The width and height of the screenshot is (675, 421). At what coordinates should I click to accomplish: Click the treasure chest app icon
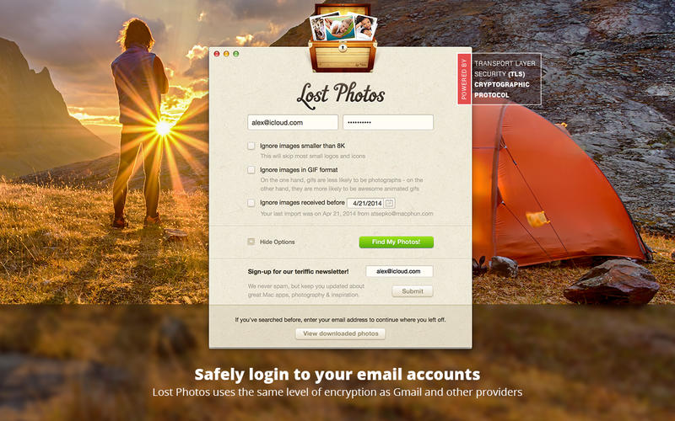coord(343,37)
